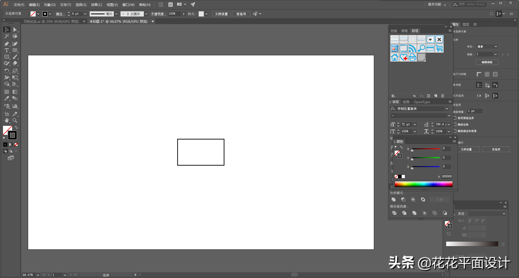519x278 pixels.
Task: Click the magnifier search symbol
Action: (421, 49)
